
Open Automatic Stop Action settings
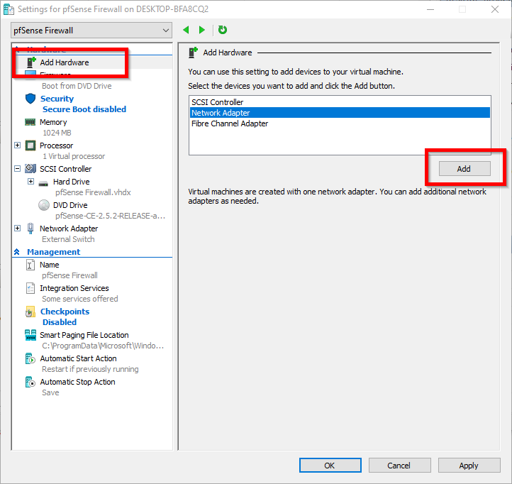point(77,382)
